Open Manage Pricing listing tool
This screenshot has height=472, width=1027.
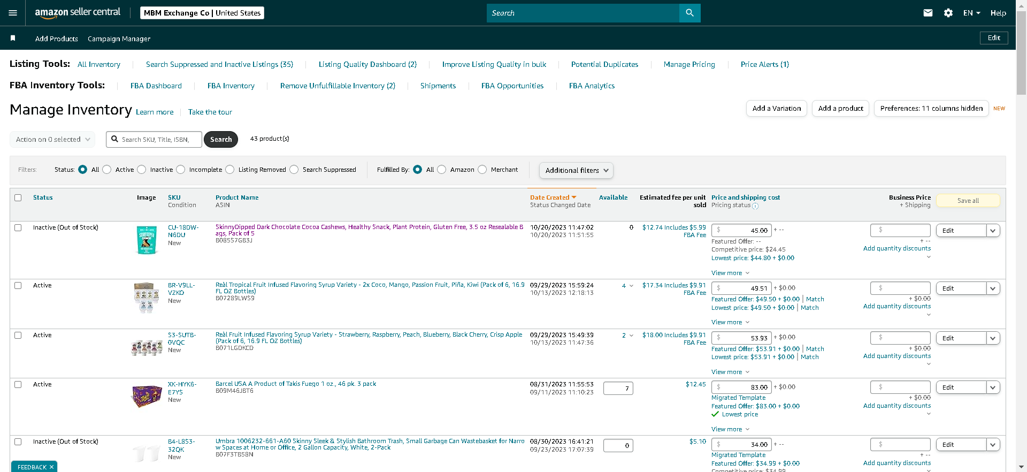point(689,64)
